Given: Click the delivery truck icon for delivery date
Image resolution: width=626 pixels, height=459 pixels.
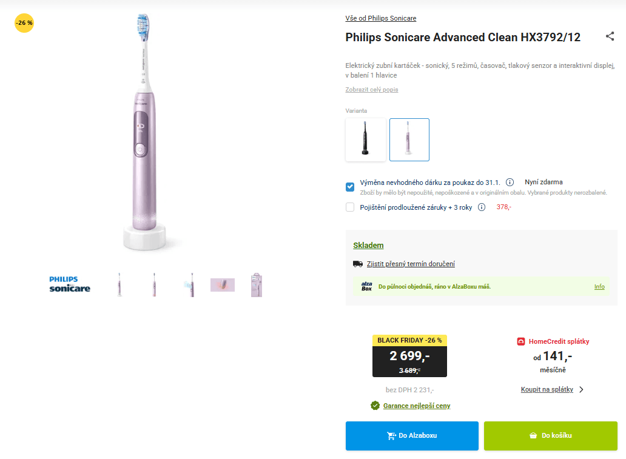Looking at the screenshot, I should click(x=358, y=264).
